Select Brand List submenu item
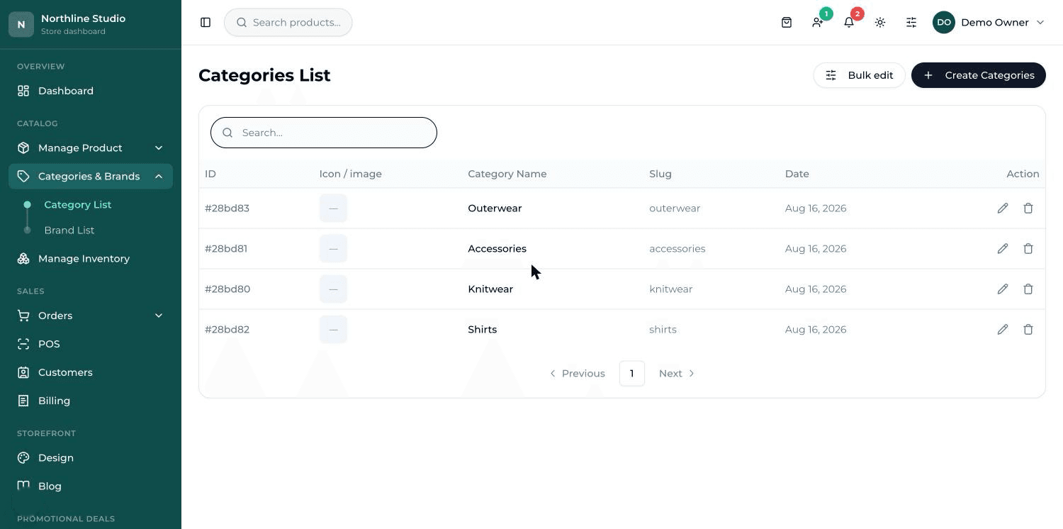The height and width of the screenshot is (529, 1063). [x=69, y=230]
